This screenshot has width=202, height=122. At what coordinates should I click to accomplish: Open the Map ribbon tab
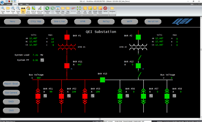pyautogui.click(x=27, y=4)
